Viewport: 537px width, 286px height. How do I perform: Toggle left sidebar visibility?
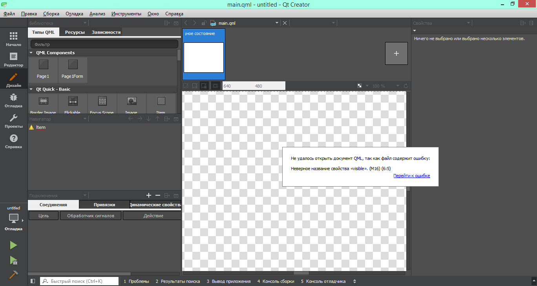click(33, 281)
